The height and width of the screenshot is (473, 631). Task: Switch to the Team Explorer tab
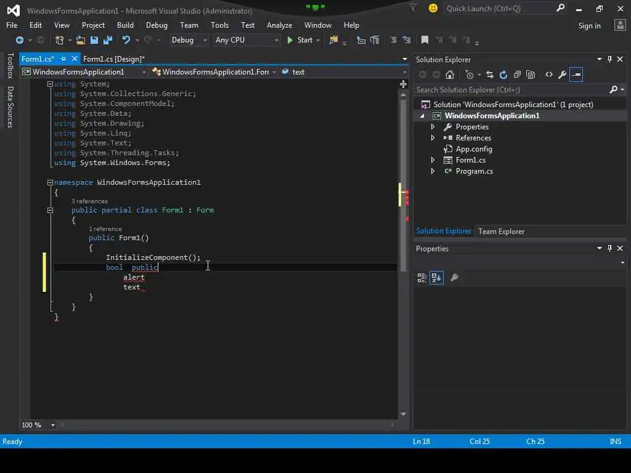(x=501, y=232)
